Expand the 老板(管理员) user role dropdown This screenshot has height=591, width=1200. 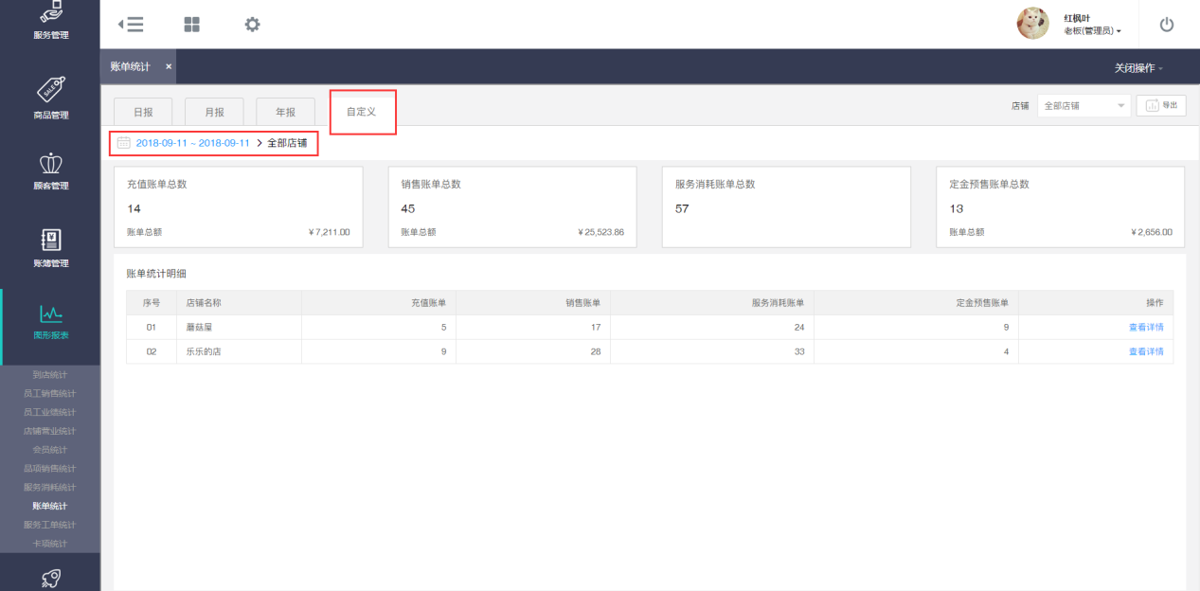[x=1092, y=31]
